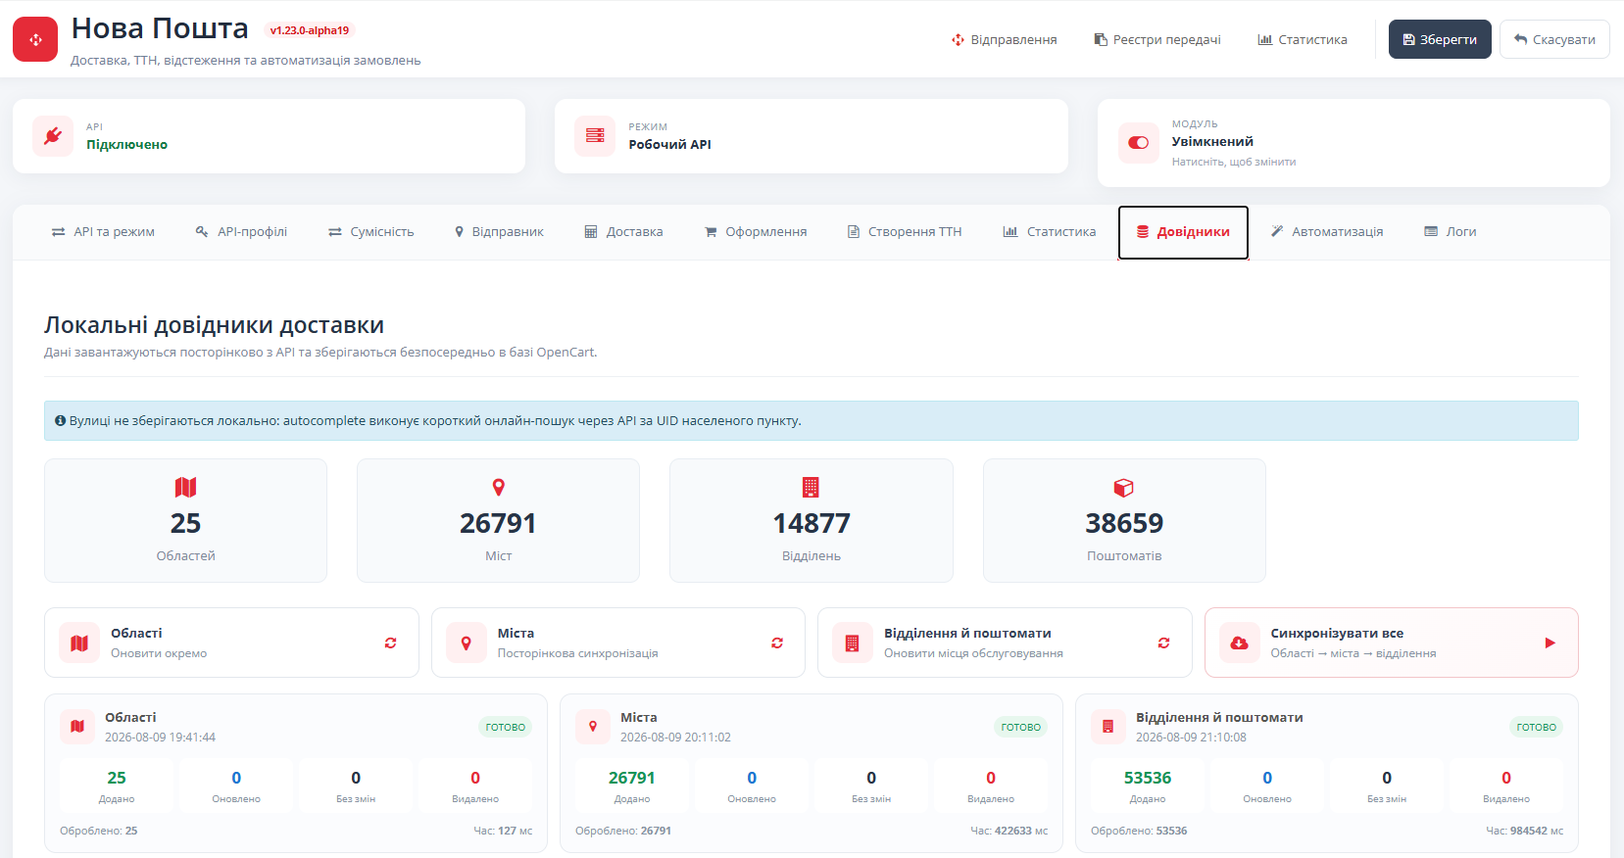This screenshot has height=858, width=1624.
Task: Click timestamp 2026-08-09 21:10:08
Action: 1191,738
